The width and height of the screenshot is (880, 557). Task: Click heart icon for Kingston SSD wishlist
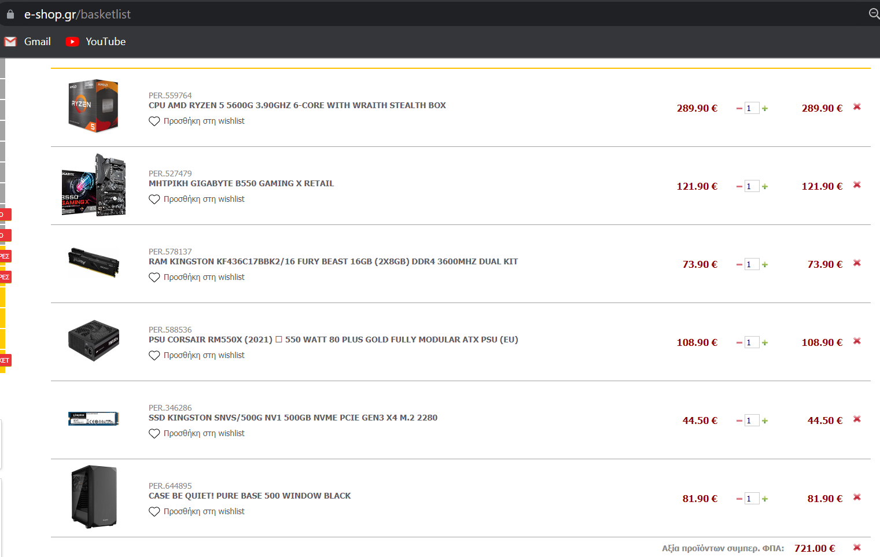click(x=154, y=434)
